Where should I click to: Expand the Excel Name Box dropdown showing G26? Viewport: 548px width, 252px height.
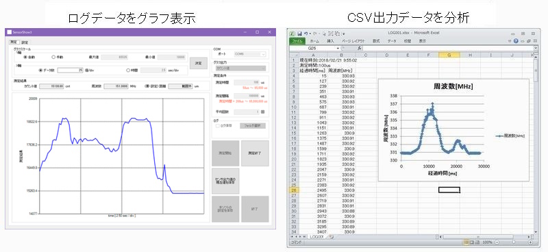click(x=338, y=48)
